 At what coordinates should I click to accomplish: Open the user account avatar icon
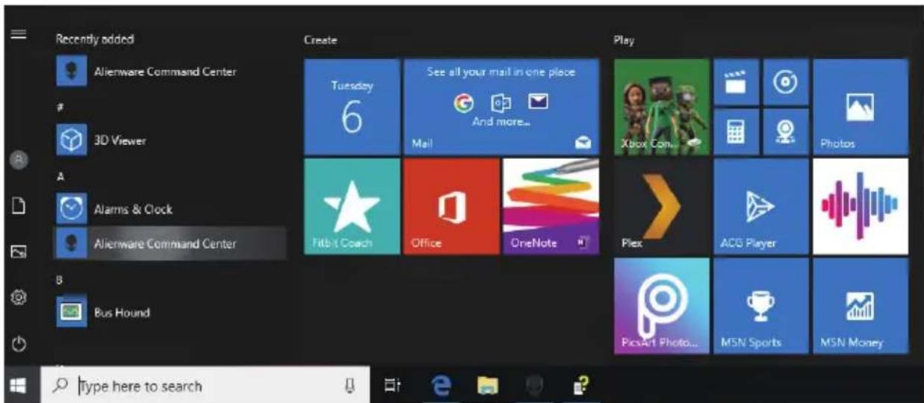pos(19,161)
